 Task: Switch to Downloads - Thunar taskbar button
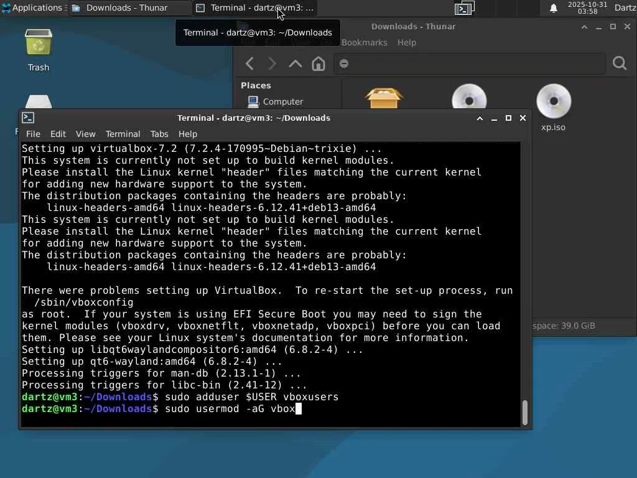click(x=128, y=7)
